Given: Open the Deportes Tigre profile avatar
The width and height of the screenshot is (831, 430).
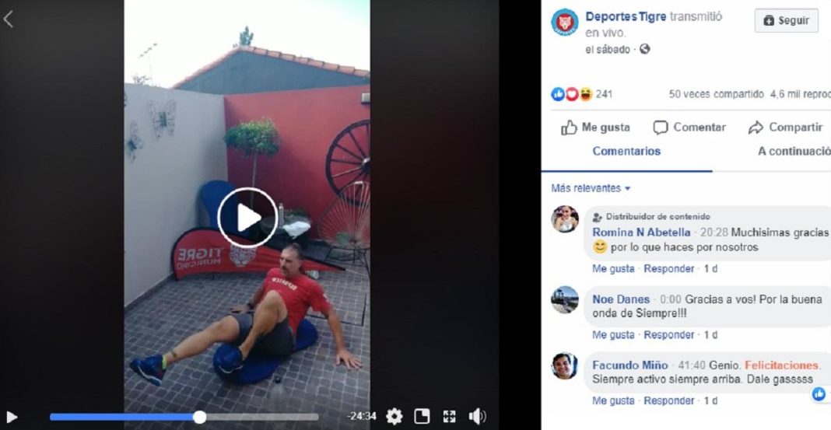Looking at the screenshot, I should (564, 22).
